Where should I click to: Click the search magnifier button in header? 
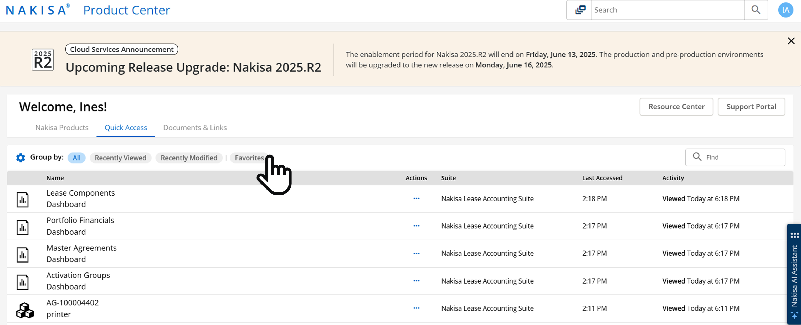tap(756, 10)
